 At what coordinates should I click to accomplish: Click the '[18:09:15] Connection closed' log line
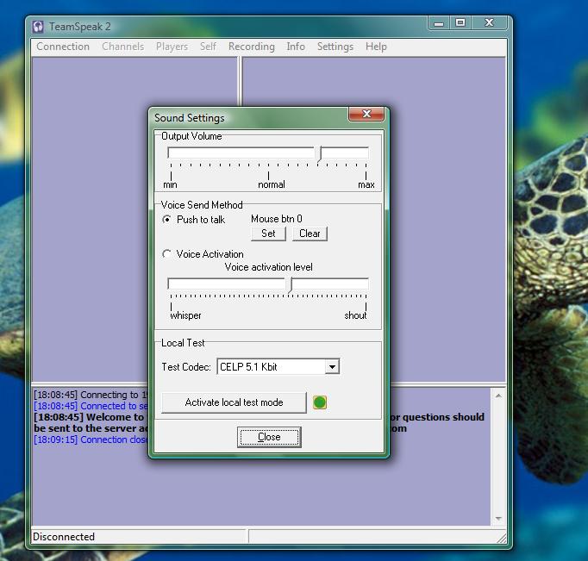91,439
